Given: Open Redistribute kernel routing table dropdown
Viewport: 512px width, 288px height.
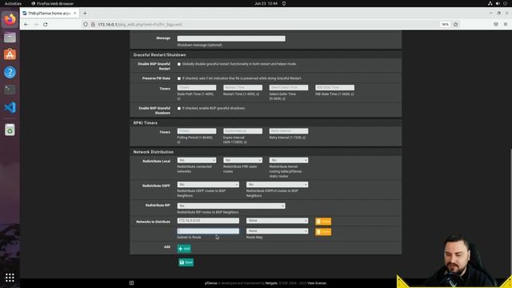Looking at the screenshot, I should tap(289, 160).
